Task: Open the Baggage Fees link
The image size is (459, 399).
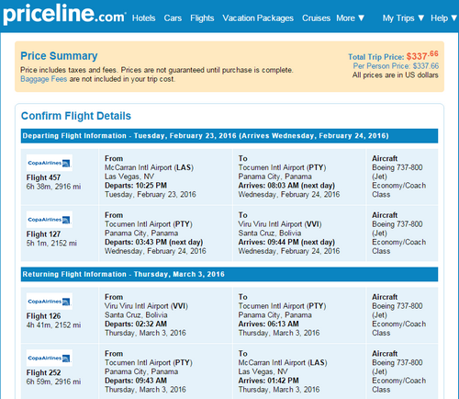Action: (44, 79)
